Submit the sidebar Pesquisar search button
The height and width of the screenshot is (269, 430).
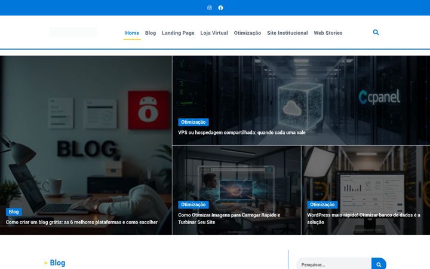[379, 265]
